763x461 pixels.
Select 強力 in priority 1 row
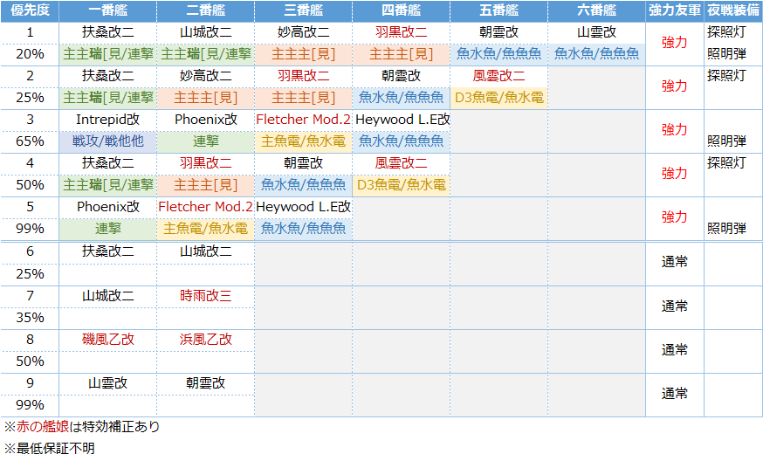[x=675, y=43]
